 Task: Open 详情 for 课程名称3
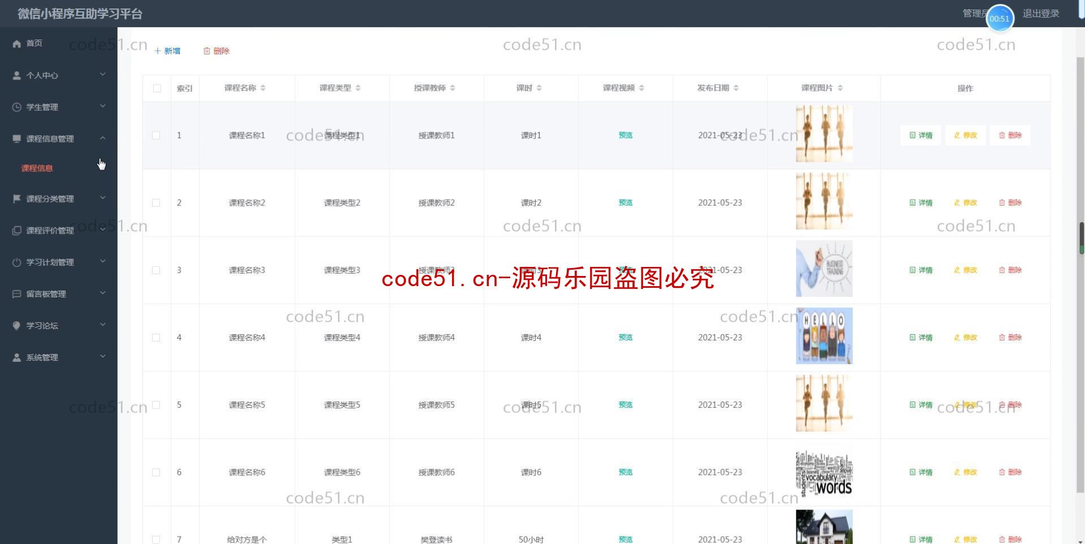tap(921, 270)
